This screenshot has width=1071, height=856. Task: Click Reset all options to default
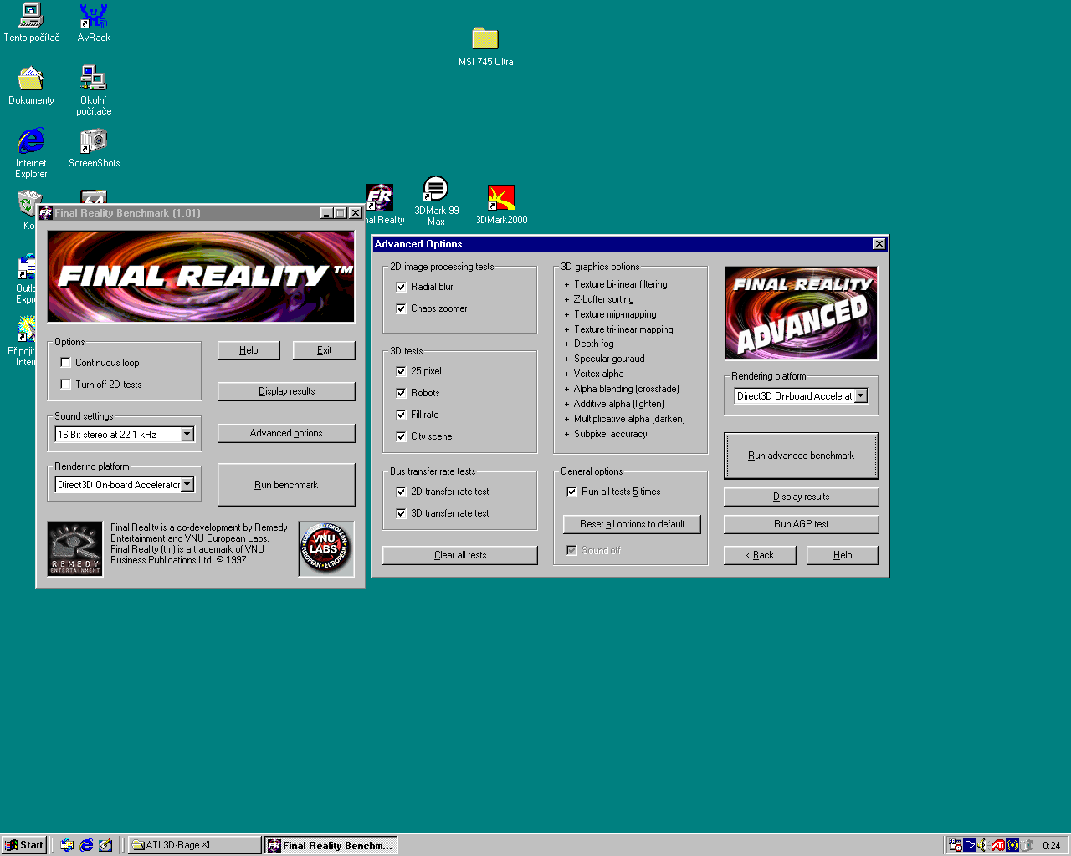pos(632,524)
